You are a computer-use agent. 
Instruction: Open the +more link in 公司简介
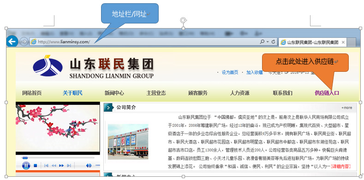(x=346, y=108)
